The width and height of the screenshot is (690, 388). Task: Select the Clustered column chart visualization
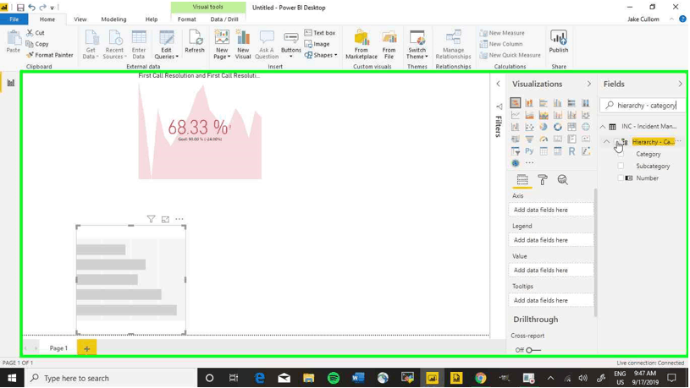pos(558,103)
